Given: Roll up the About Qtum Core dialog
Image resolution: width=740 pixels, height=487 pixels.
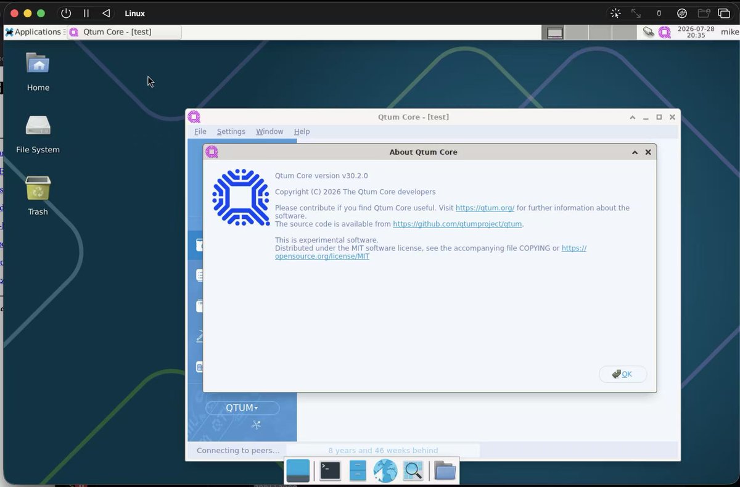Looking at the screenshot, I should coord(635,152).
